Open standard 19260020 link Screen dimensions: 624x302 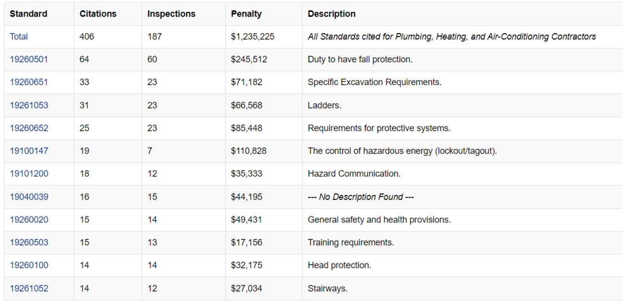pyautogui.click(x=29, y=220)
